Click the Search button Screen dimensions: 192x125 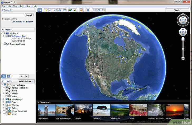(x=29, y=15)
